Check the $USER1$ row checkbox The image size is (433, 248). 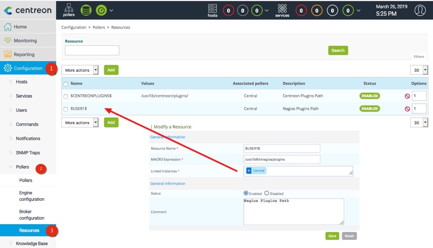tap(66, 109)
